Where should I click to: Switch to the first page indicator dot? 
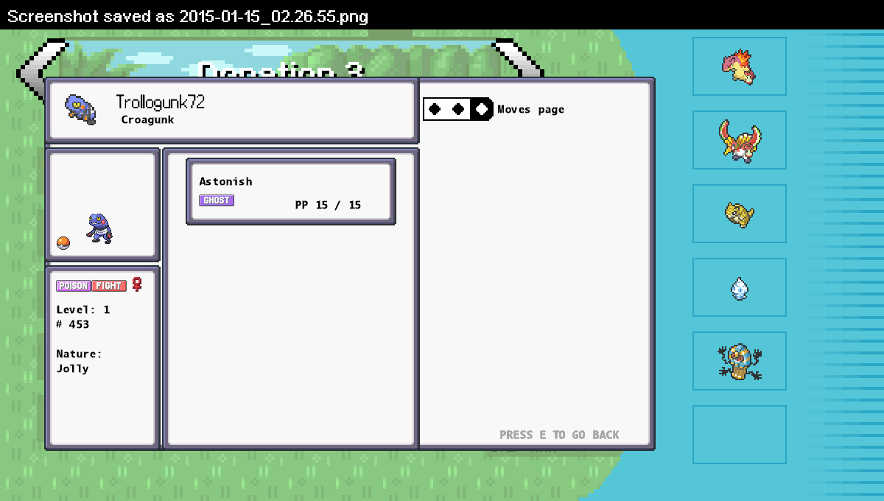(435, 109)
